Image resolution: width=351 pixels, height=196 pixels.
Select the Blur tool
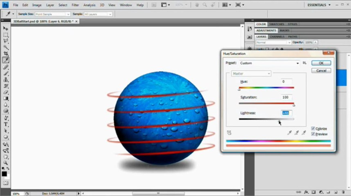pos(5,105)
